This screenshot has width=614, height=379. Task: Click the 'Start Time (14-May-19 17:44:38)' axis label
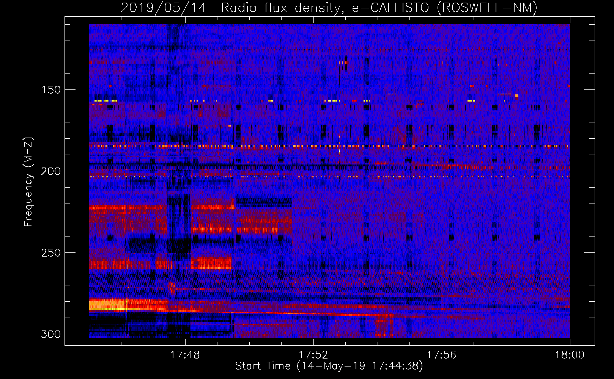click(329, 366)
